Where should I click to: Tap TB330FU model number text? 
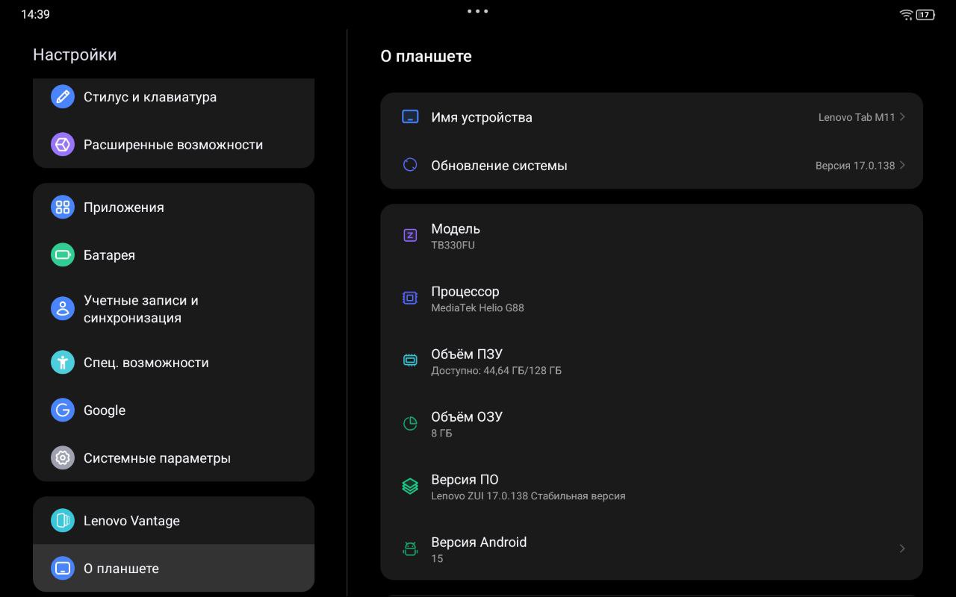453,245
